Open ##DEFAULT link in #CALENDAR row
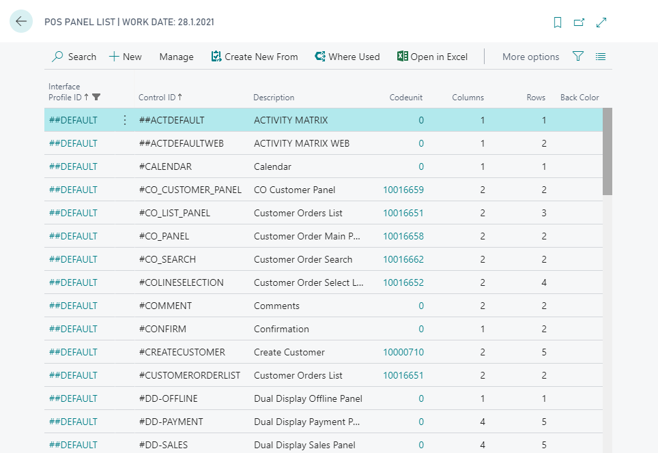The width and height of the screenshot is (658, 453). pos(73,166)
